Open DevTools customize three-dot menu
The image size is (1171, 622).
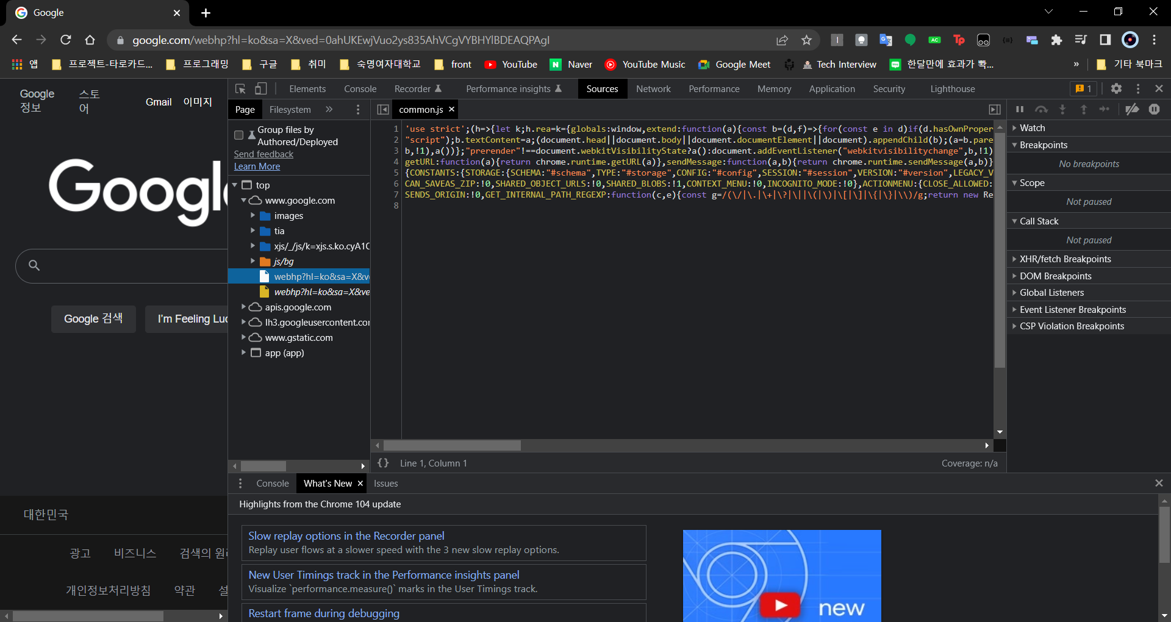click(x=1138, y=88)
